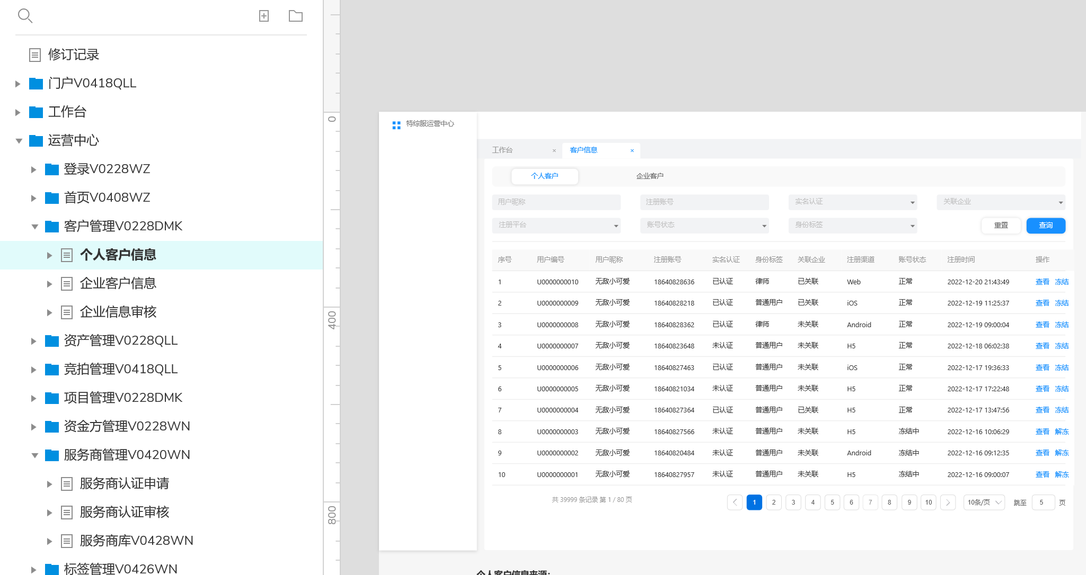Click the 企业信息审核 page icon

coord(67,312)
